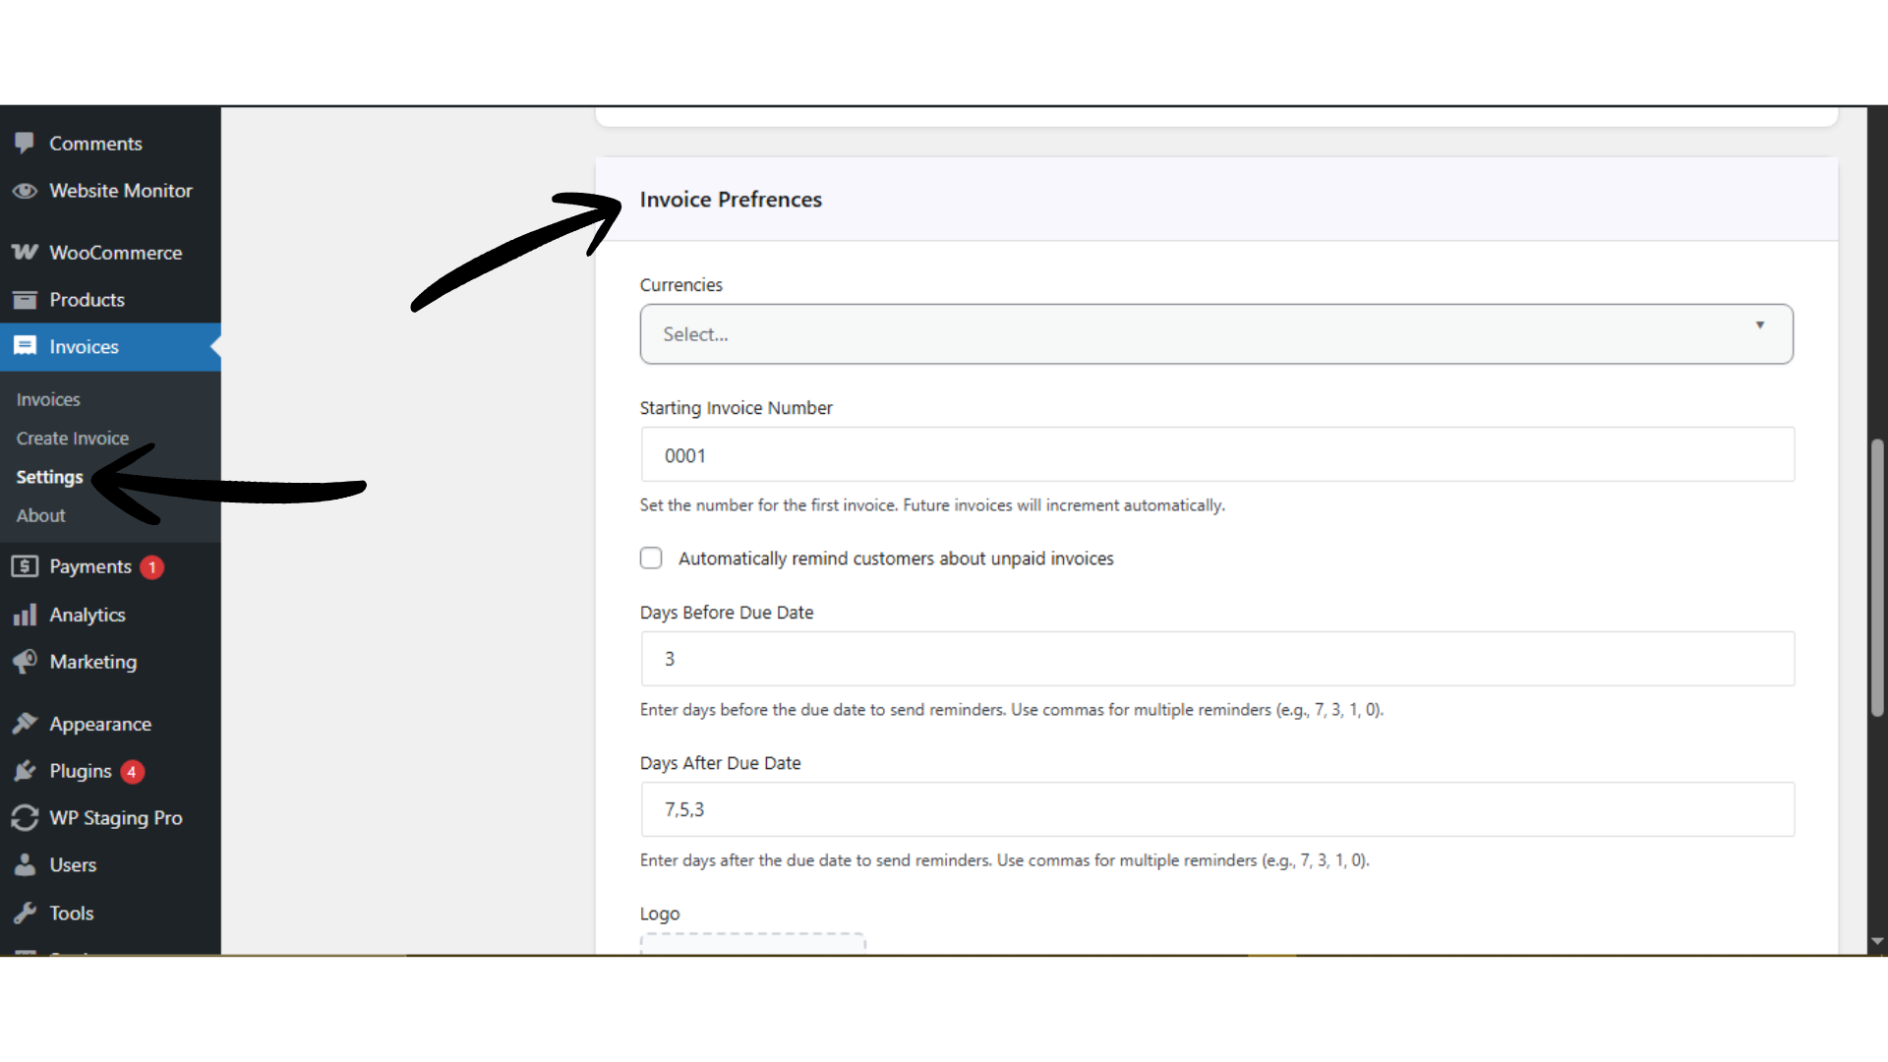This screenshot has width=1888, height=1062.
Task: Open the About menu entry
Action: click(x=40, y=515)
